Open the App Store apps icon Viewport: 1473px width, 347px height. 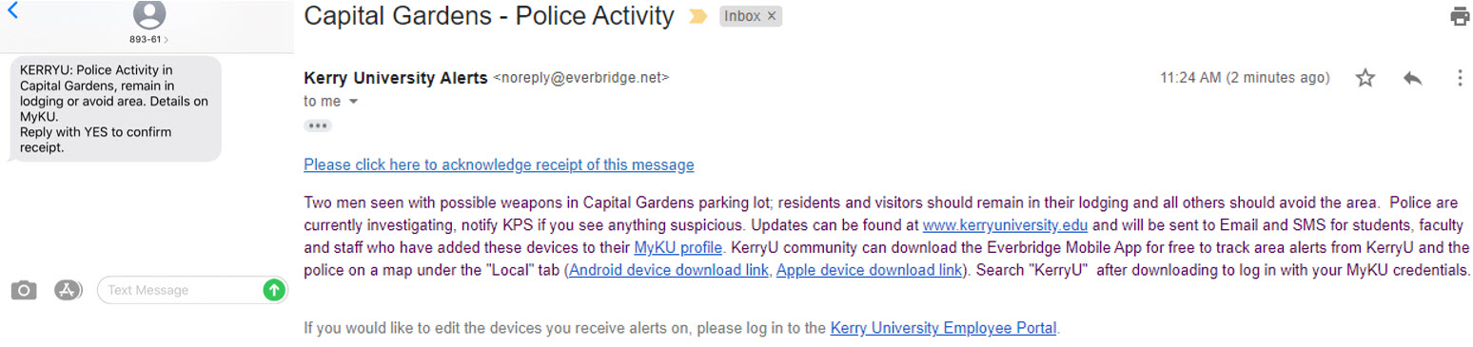[68, 291]
